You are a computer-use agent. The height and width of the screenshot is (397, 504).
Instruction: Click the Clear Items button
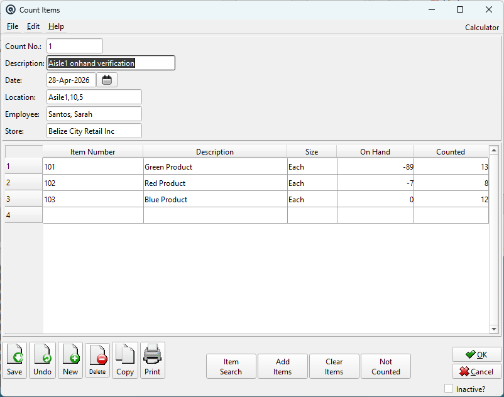[334, 366]
